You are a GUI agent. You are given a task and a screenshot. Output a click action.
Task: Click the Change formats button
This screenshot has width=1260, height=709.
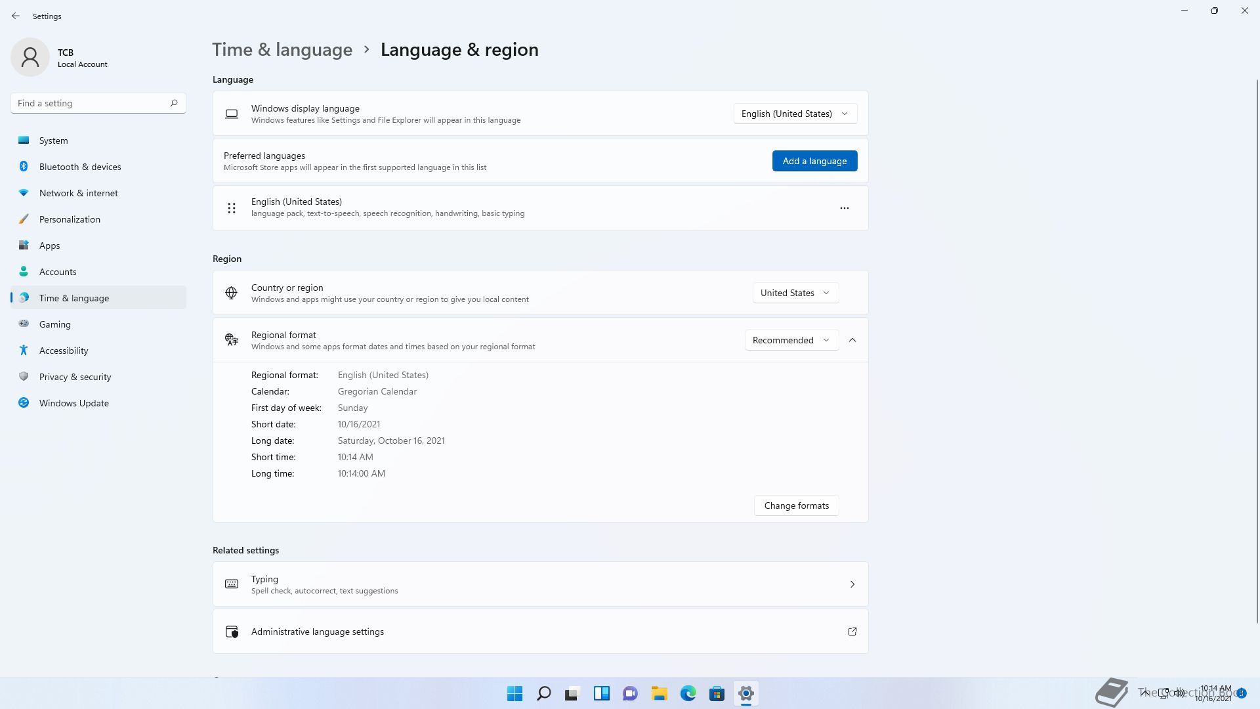tap(796, 505)
